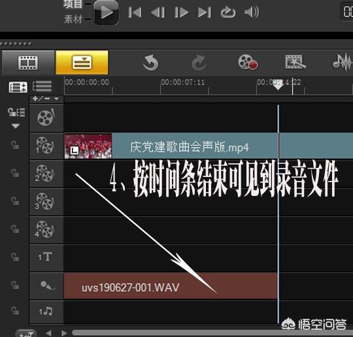
Task: Open the +/- chapter point dropdown
Action: (x=46, y=99)
